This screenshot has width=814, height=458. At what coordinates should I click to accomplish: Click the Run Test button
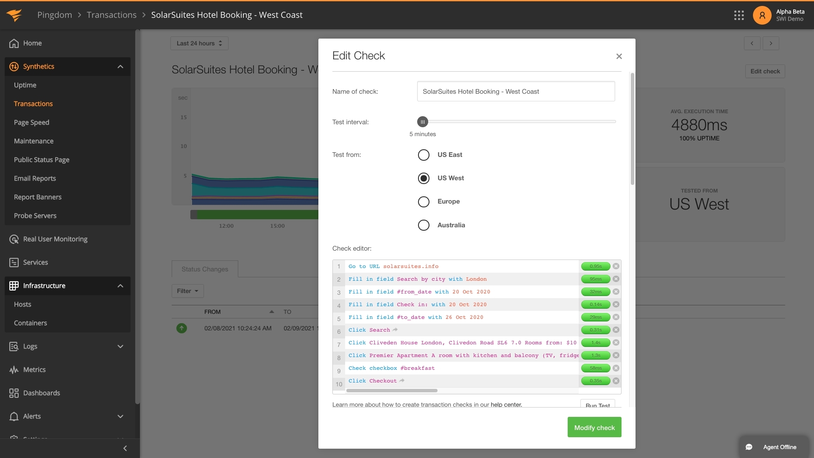coord(597,404)
